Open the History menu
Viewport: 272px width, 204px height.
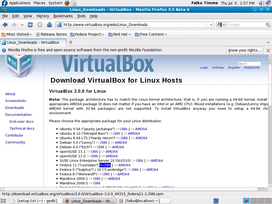point(43,16)
